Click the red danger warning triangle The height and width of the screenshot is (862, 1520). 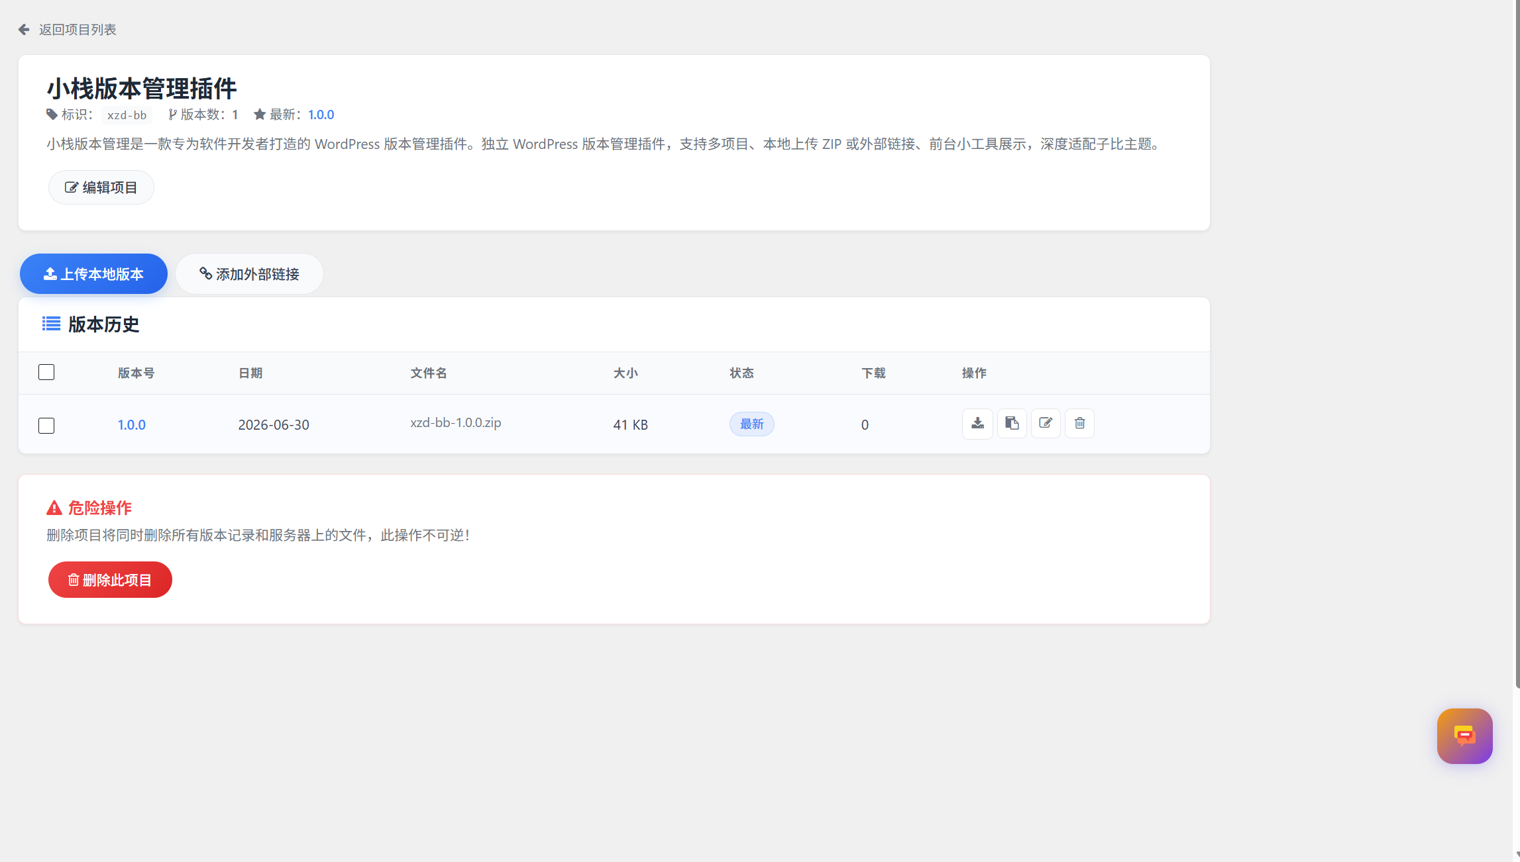[x=54, y=508]
